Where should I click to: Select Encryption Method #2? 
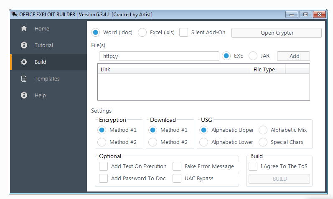coord(102,142)
